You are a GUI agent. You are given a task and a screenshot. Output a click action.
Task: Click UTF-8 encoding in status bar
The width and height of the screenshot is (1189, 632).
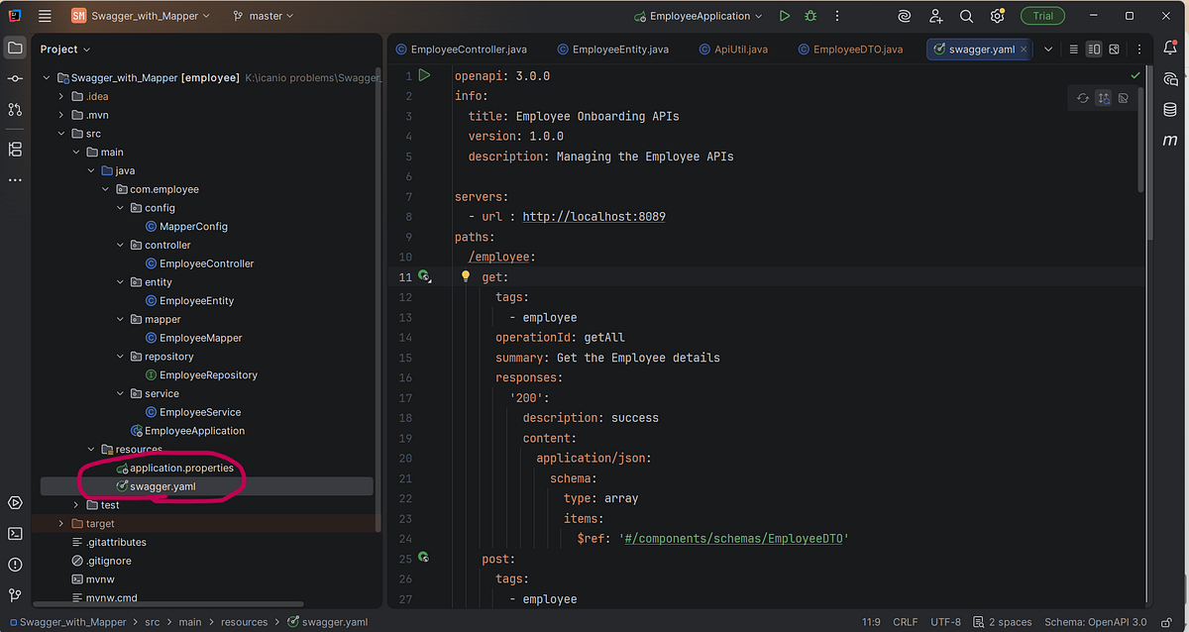click(946, 622)
